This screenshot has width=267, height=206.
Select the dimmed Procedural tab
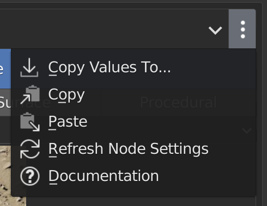pyautogui.click(x=178, y=102)
